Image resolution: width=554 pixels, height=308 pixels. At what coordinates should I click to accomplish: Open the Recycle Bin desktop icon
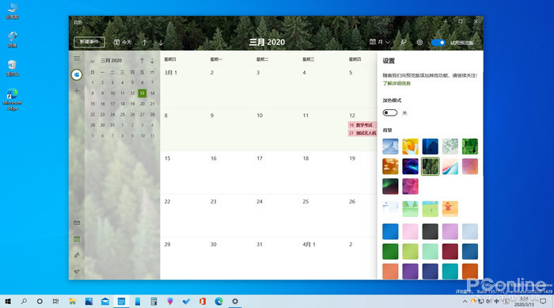(13, 68)
